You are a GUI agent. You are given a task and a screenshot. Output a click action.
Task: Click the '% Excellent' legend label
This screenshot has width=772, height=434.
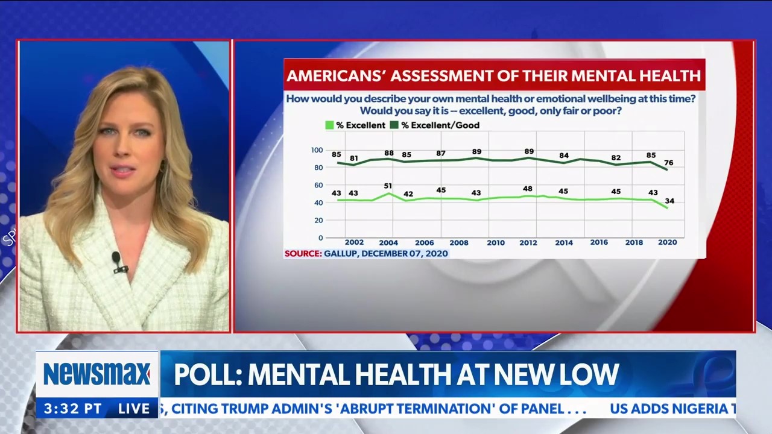(x=361, y=125)
